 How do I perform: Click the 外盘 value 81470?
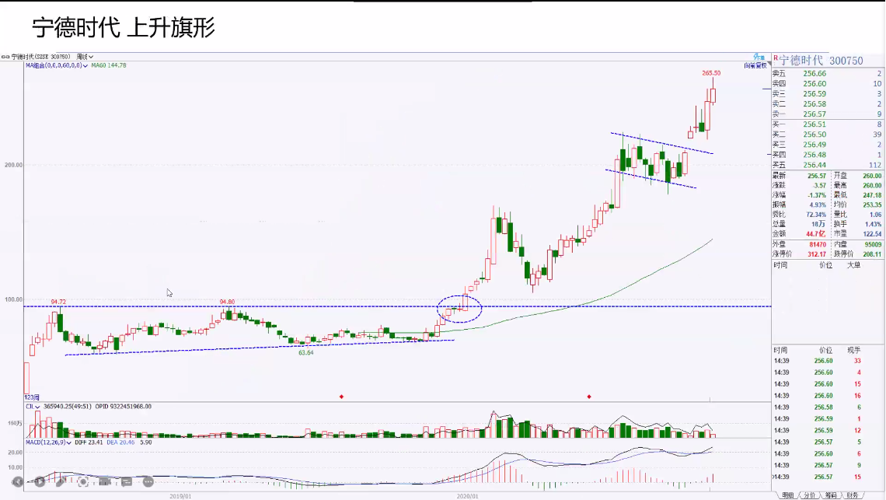[818, 244]
